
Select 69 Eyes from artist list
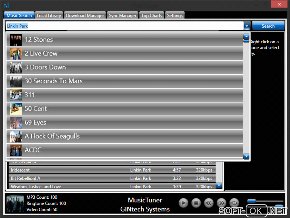coord(125,123)
